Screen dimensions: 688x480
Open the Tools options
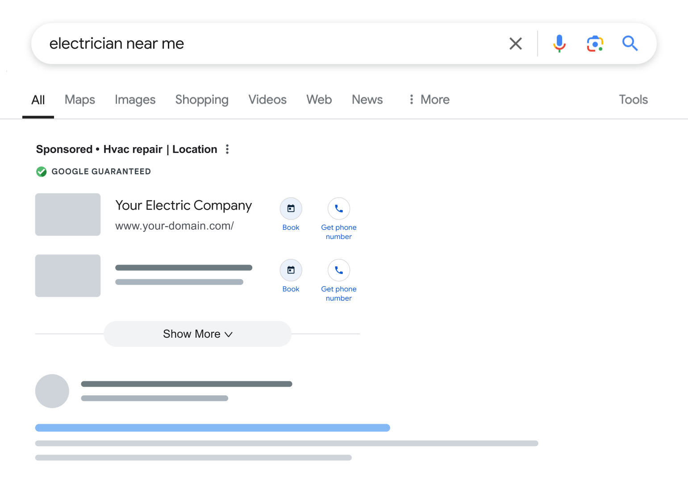(633, 99)
